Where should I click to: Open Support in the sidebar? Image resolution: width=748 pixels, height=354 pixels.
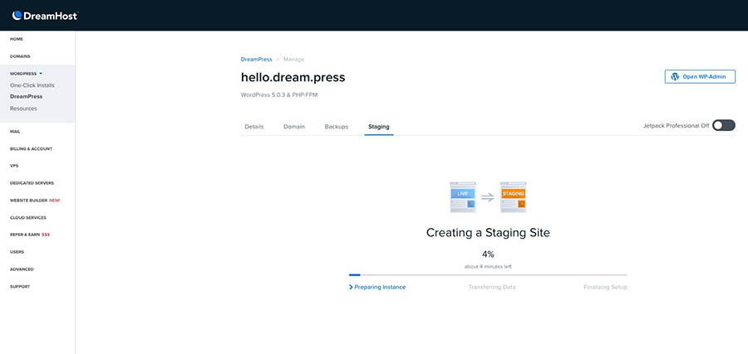tap(20, 287)
